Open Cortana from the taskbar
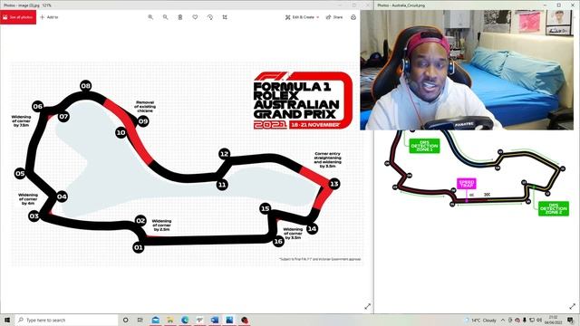 125,320
